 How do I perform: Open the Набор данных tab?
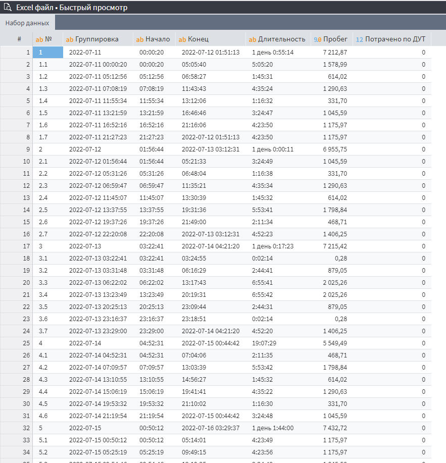click(27, 23)
